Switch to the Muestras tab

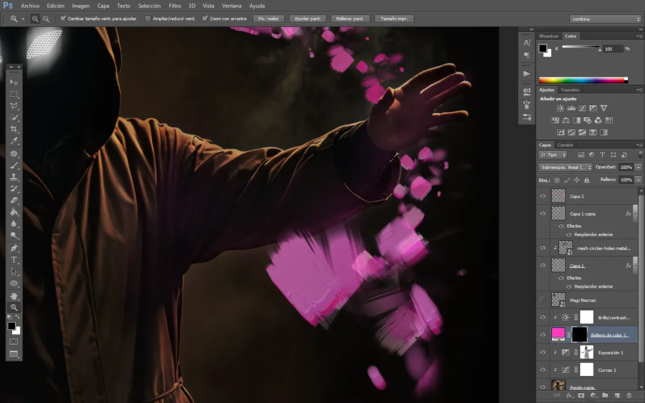pos(549,36)
